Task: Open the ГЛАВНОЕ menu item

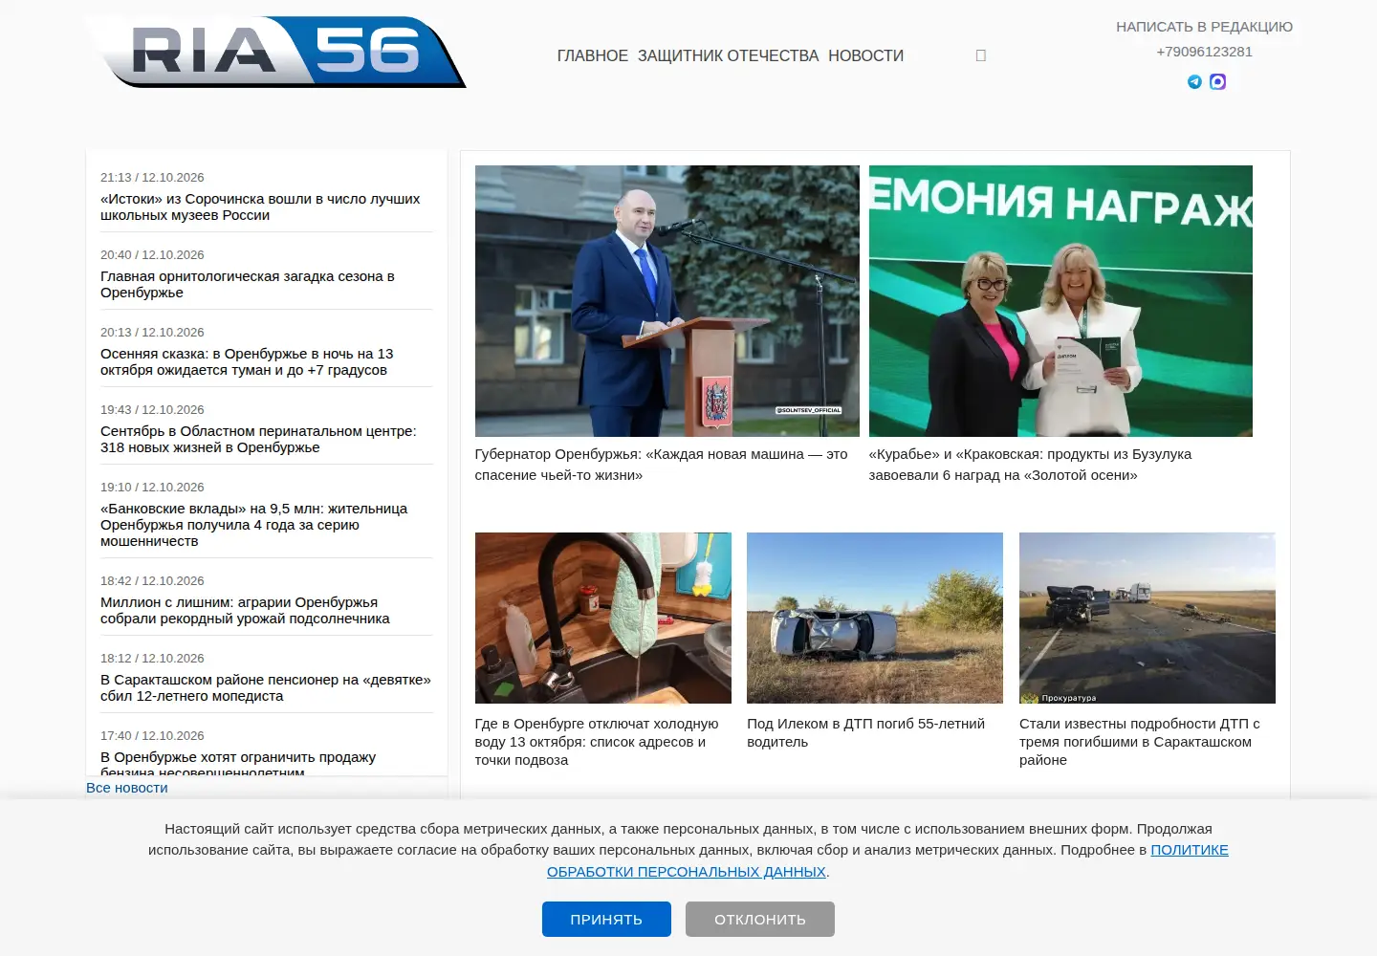Action: pos(593,55)
